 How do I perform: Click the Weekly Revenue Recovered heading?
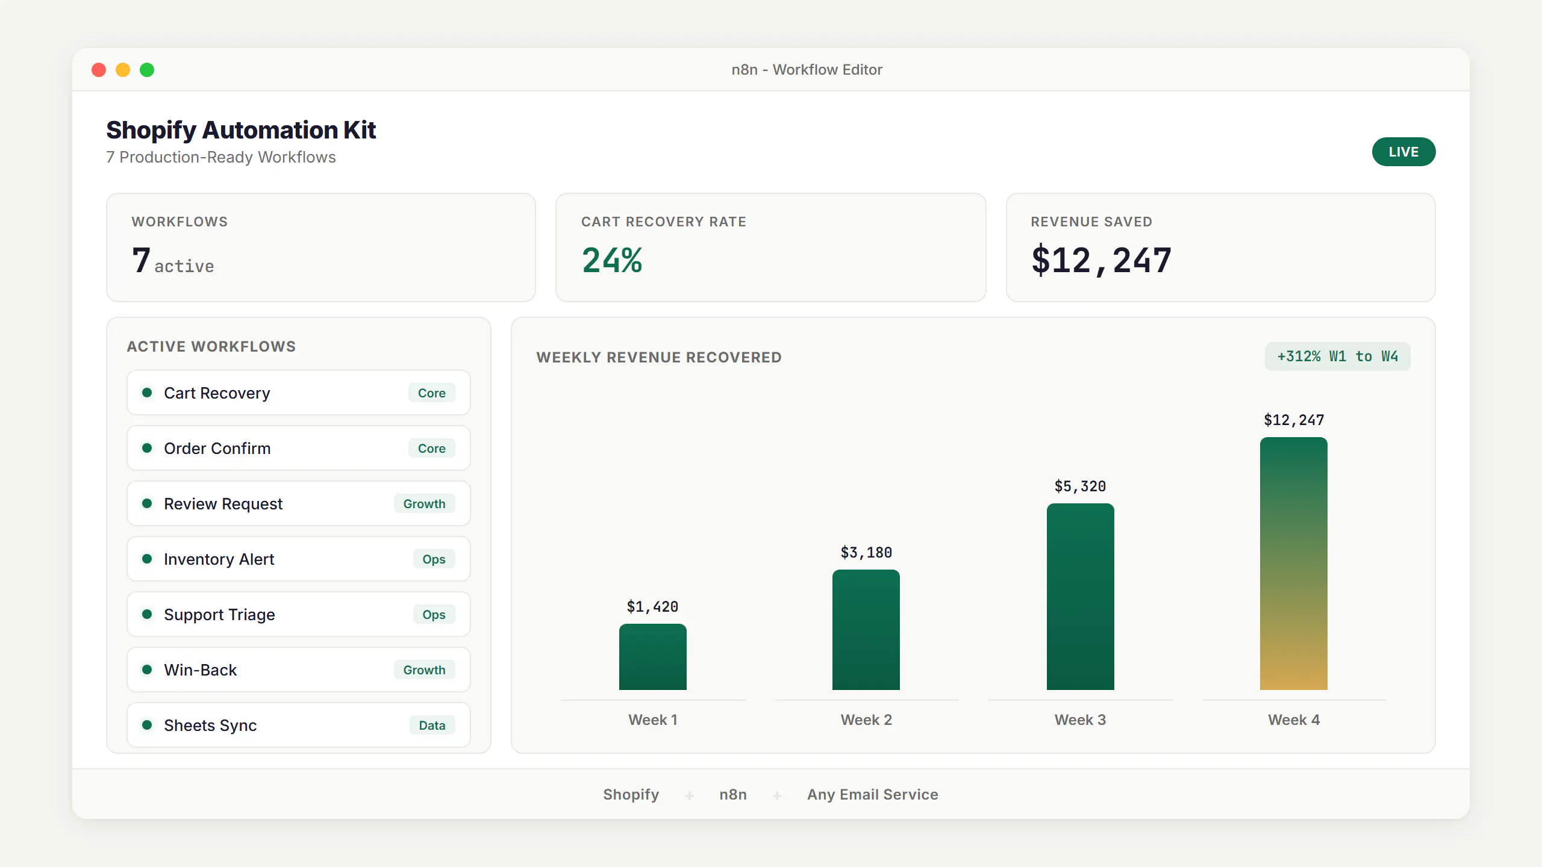coord(659,357)
